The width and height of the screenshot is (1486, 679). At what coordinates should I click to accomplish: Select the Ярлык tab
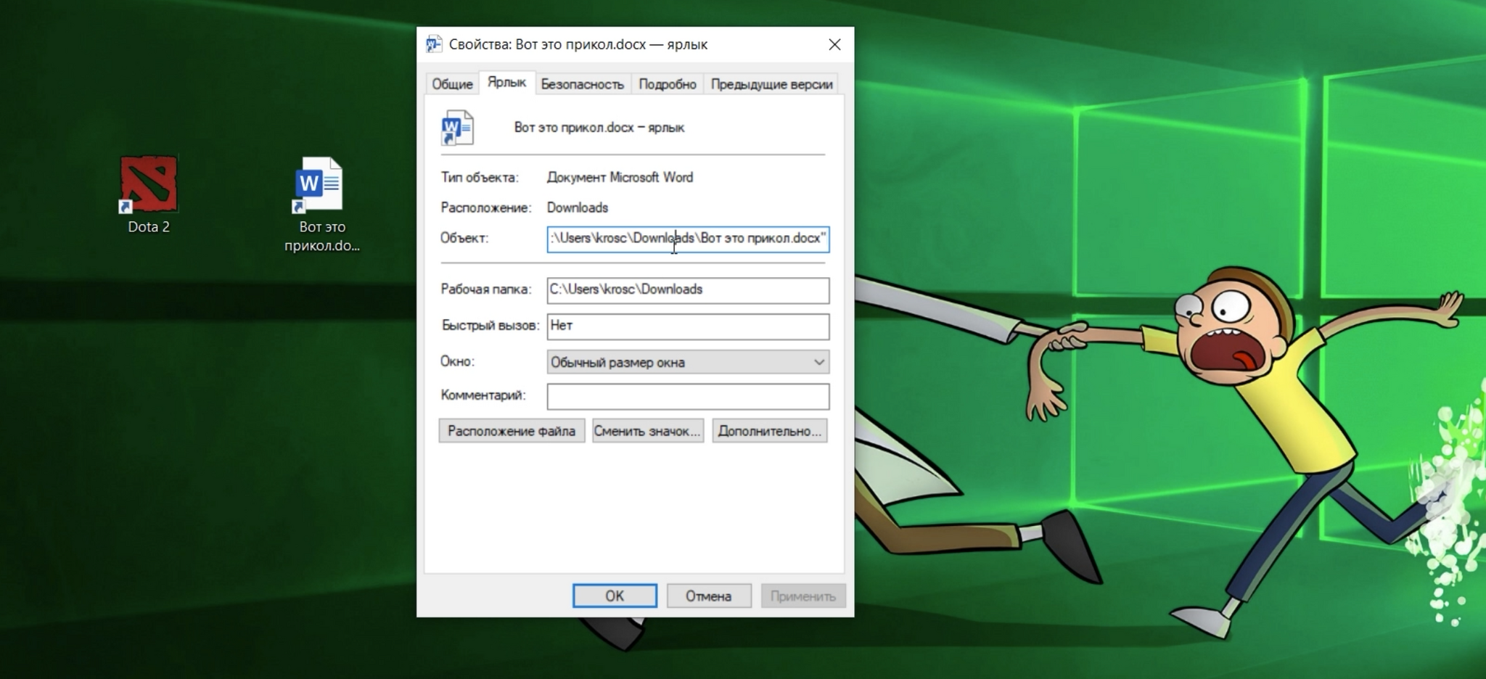(x=506, y=83)
